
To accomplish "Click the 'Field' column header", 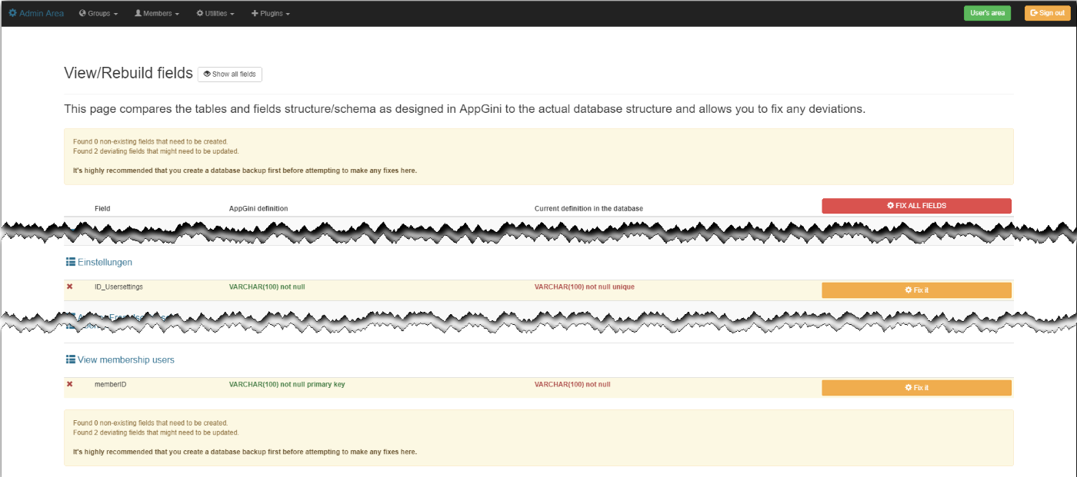I will click(102, 208).
